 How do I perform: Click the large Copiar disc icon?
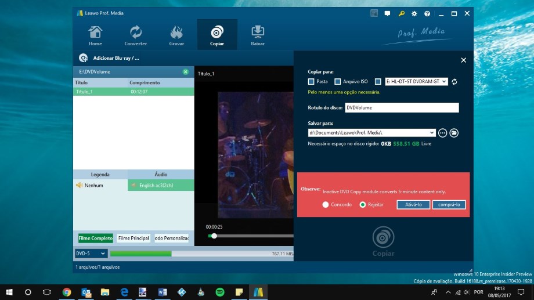pos(383,239)
